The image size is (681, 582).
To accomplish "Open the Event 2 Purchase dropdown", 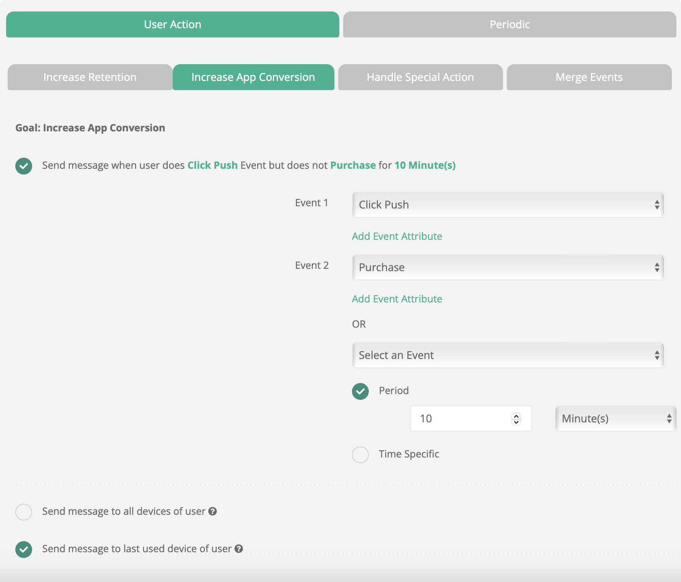I will click(508, 267).
